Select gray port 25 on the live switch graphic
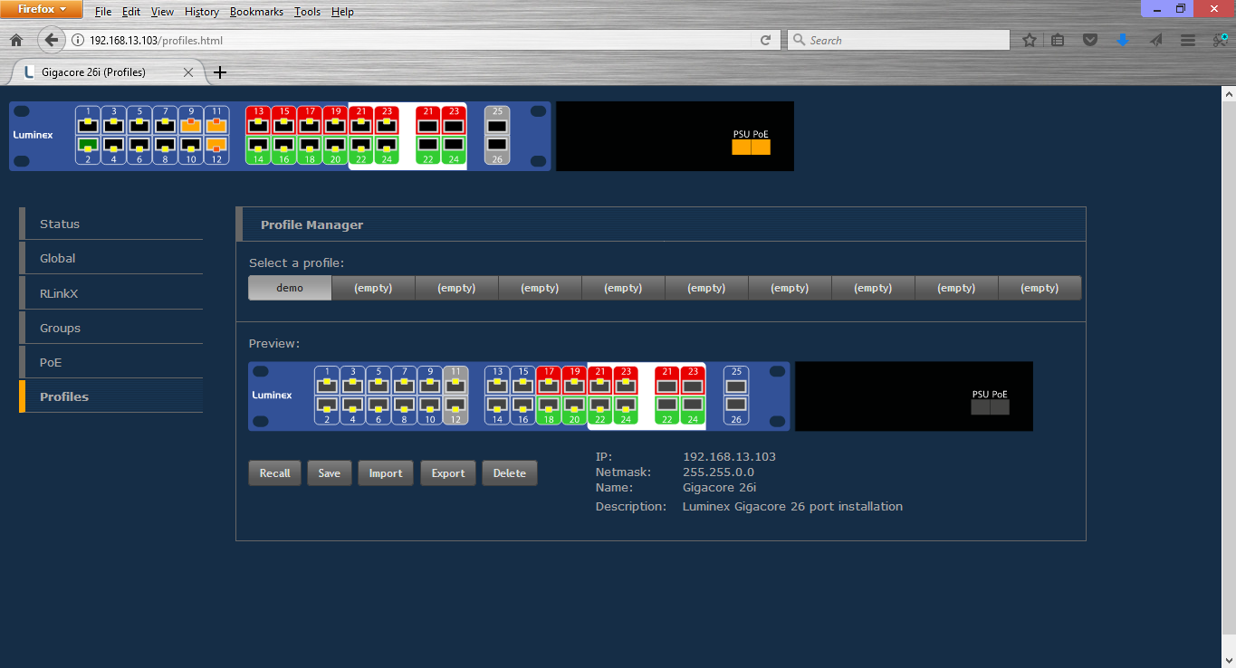This screenshot has height=668, width=1236. [497, 120]
